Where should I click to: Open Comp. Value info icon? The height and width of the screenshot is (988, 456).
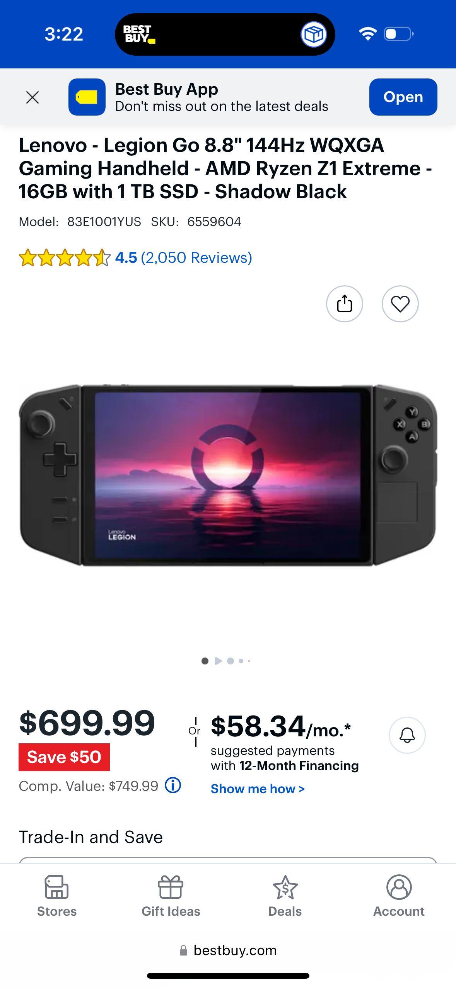pyautogui.click(x=173, y=785)
